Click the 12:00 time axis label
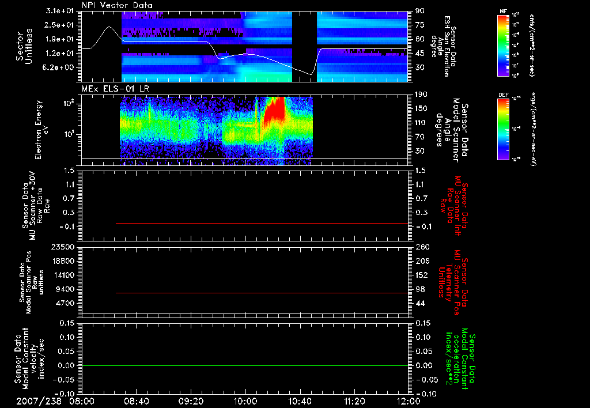Viewport: 590px width, 408px height. click(x=409, y=401)
